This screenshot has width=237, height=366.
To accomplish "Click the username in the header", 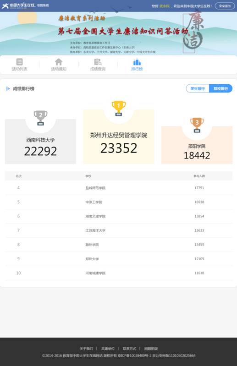I will click(x=165, y=6).
